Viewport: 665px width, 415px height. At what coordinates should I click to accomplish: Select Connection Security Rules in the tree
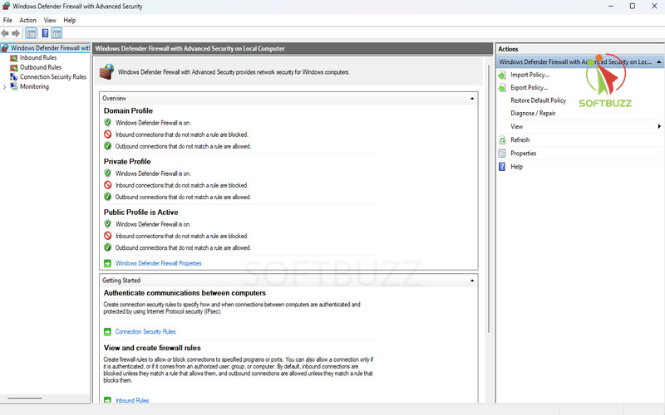click(53, 77)
